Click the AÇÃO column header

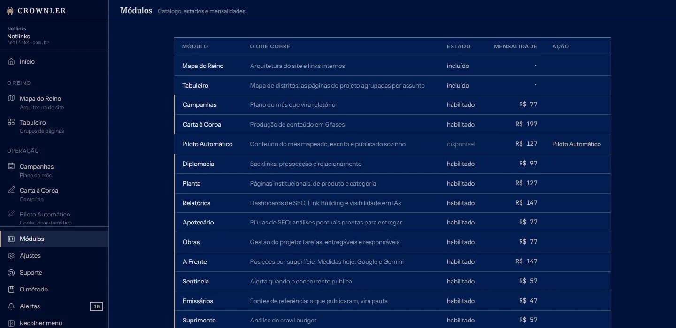561,46
